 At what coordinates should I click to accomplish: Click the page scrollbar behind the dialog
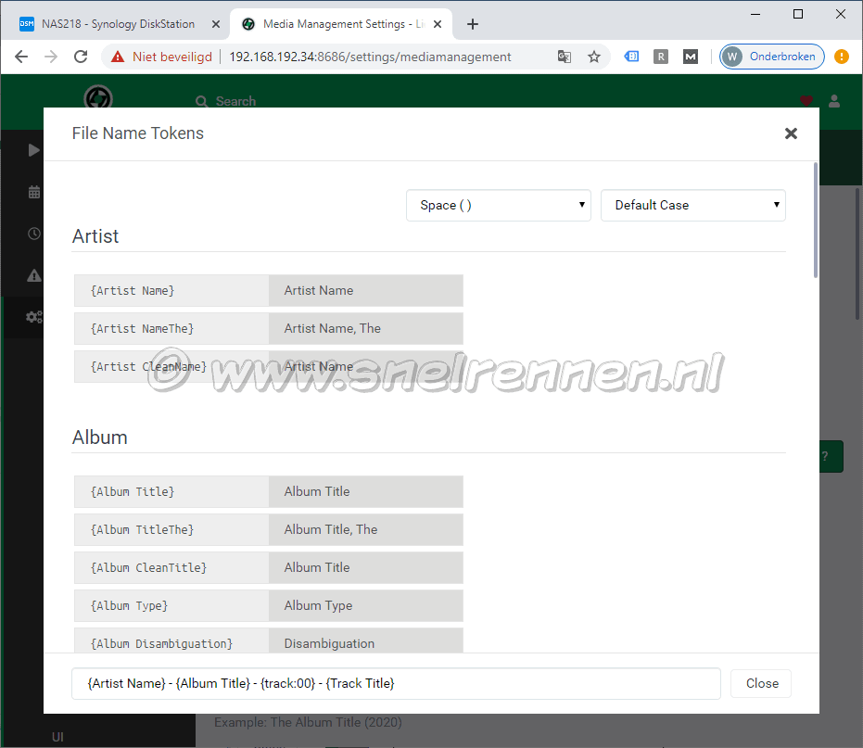coord(857,253)
